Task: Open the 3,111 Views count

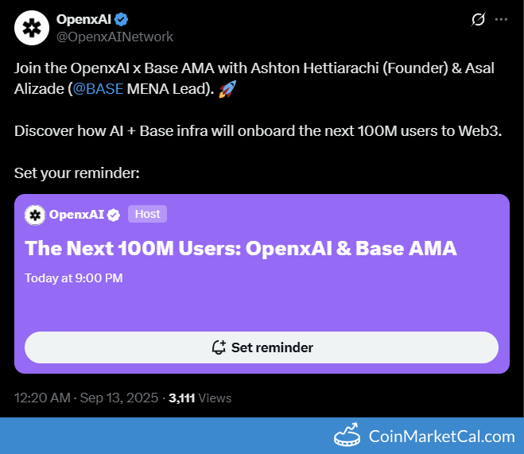Action: (x=200, y=398)
